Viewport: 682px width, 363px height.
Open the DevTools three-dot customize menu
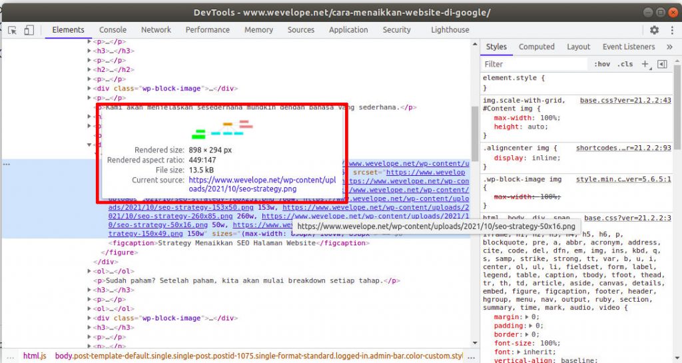(x=670, y=30)
